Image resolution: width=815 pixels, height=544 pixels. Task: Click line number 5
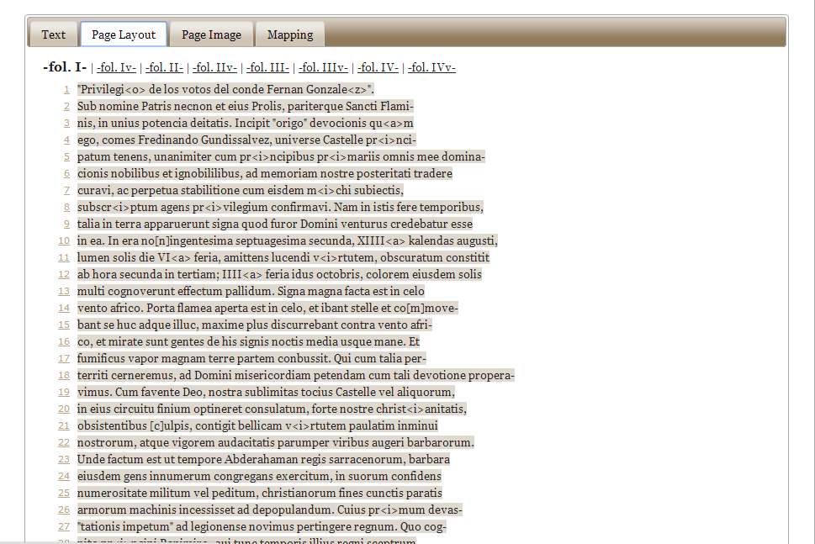coord(66,157)
